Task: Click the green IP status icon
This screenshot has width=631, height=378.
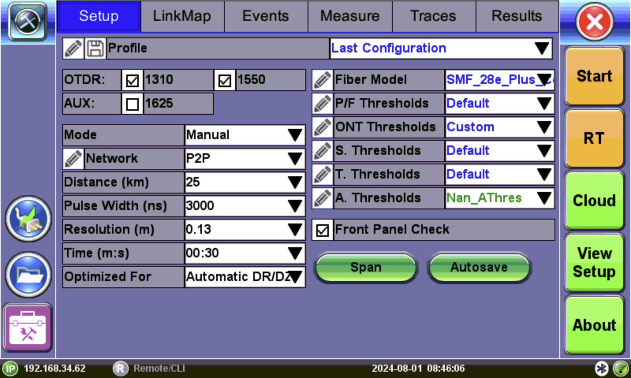Action: tap(10, 369)
